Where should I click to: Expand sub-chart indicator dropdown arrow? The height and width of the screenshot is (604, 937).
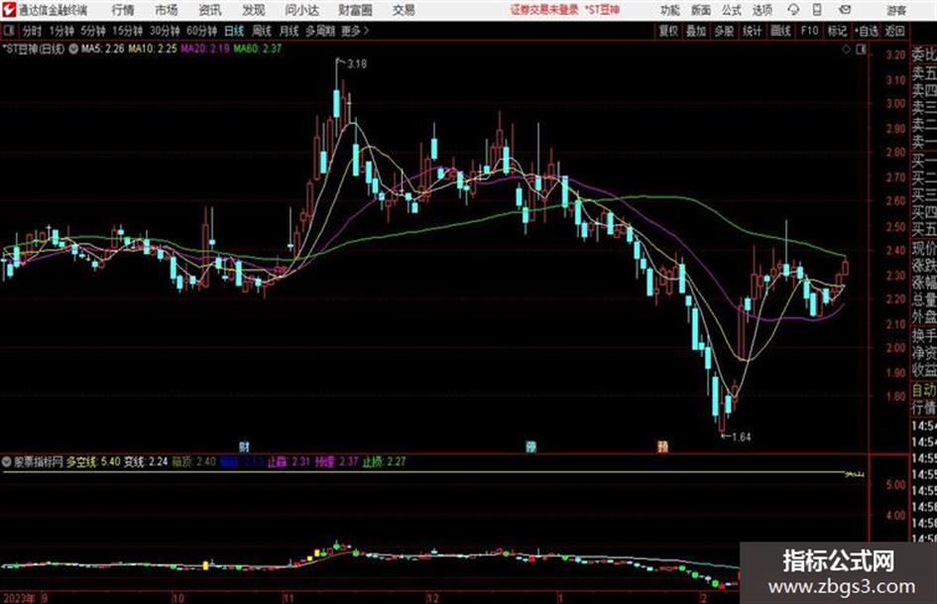coord(7,462)
